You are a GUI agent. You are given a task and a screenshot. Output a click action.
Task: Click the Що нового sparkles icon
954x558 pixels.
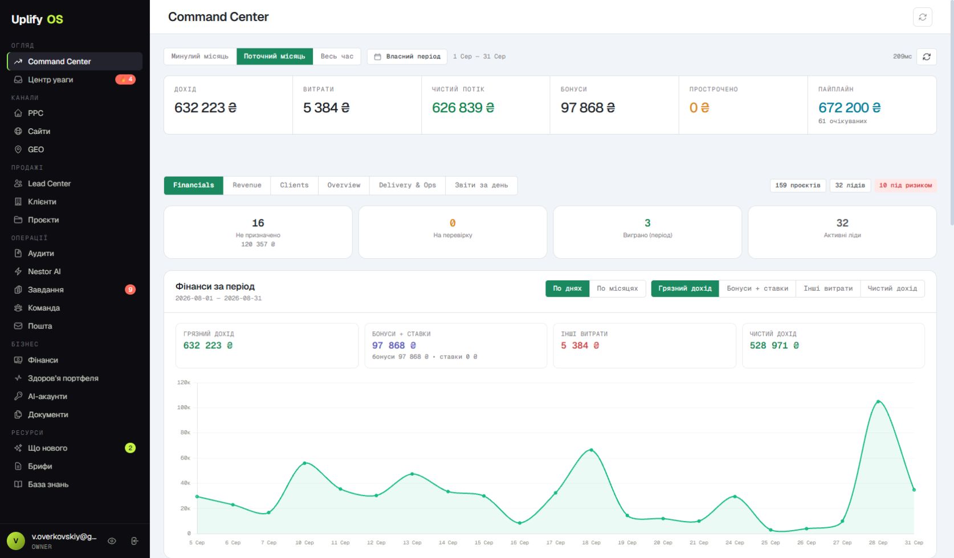18,449
